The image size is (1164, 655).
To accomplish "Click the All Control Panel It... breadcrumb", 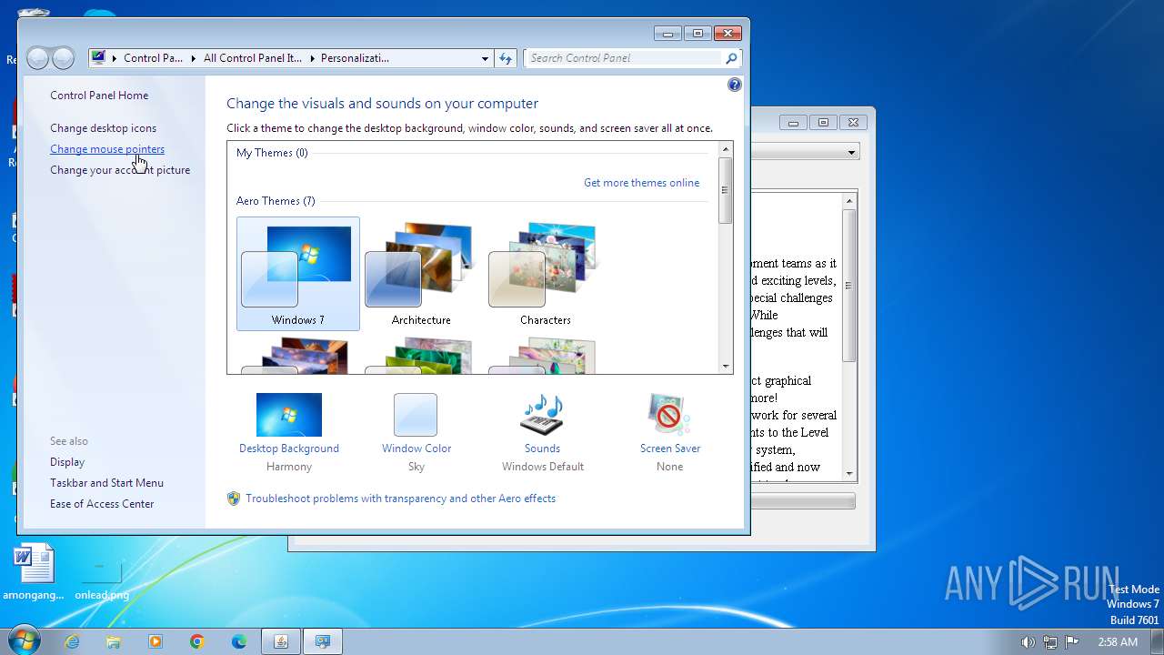I will coord(252,58).
